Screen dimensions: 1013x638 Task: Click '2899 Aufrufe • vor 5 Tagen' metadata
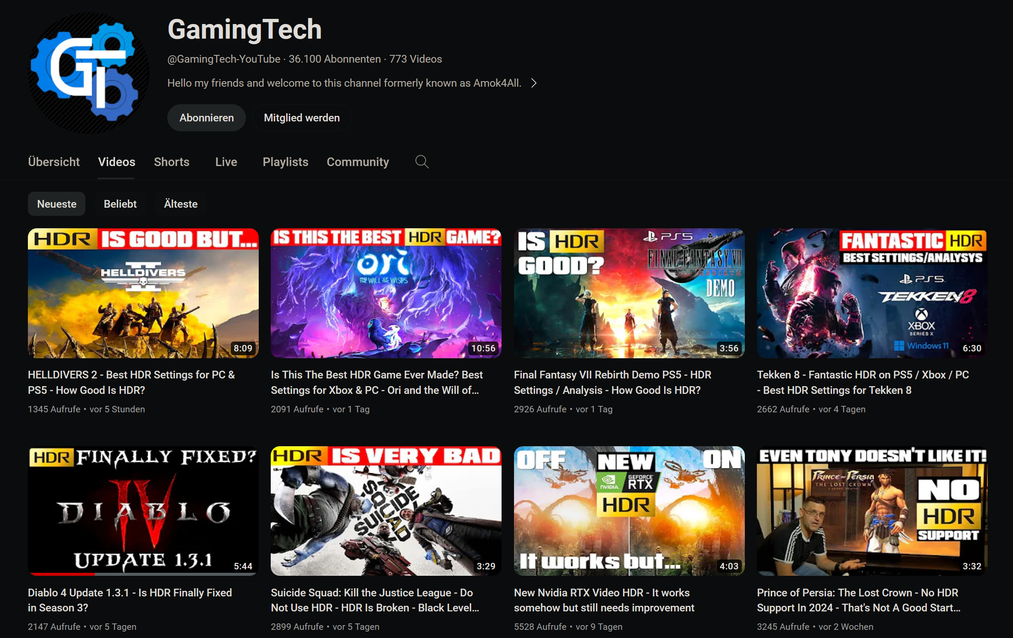tap(325, 627)
